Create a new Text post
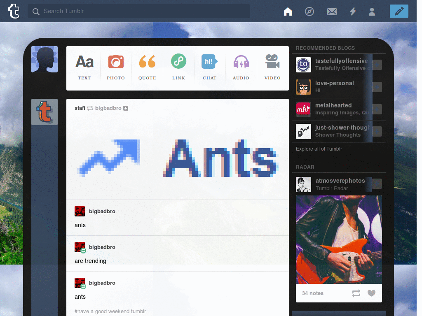 point(84,67)
